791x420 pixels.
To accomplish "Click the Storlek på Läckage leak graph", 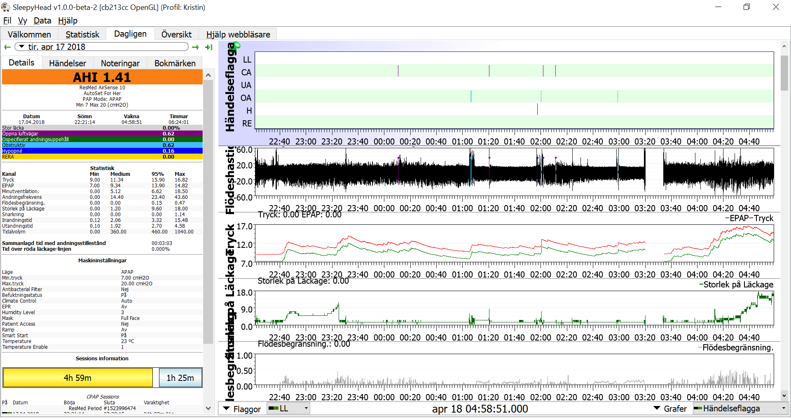I will click(514, 309).
